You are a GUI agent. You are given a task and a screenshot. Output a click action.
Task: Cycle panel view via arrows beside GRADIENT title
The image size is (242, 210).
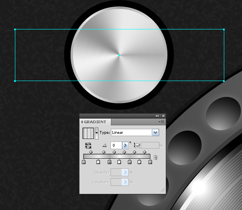pos(82,122)
